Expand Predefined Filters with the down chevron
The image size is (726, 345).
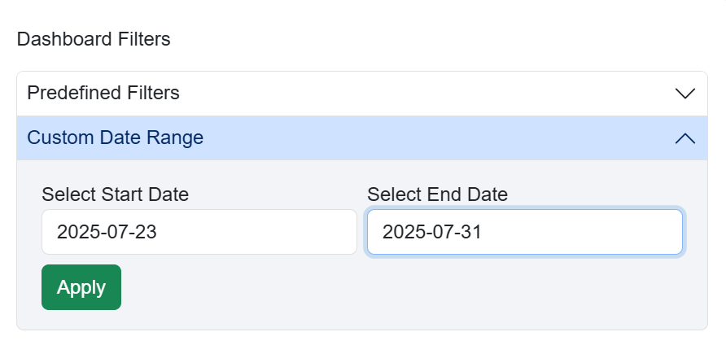(685, 94)
